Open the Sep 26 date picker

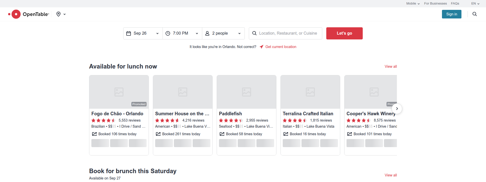(x=143, y=33)
